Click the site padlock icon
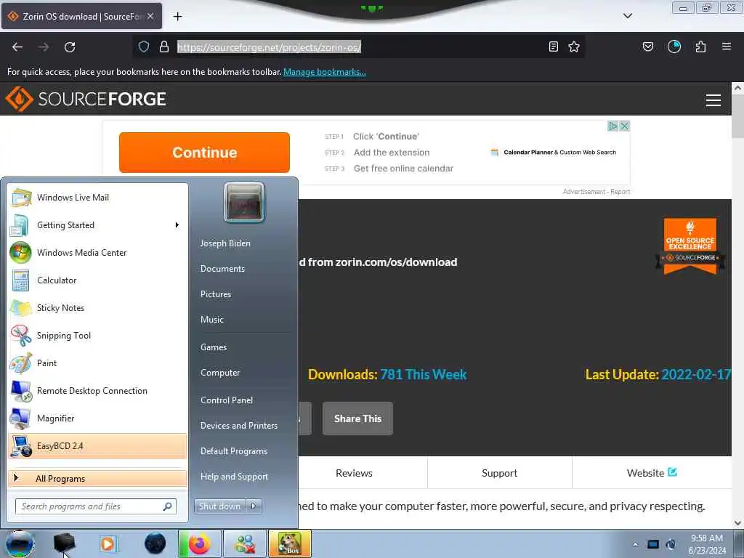744x558 pixels. pyautogui.click(x=164, y=46)
